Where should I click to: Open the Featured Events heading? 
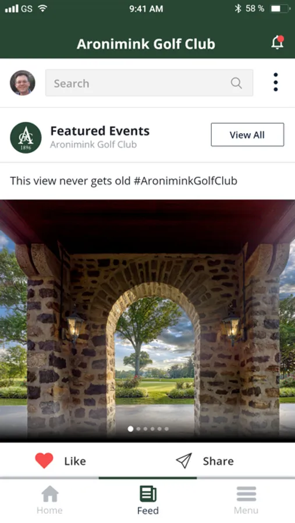pos(100,131)
